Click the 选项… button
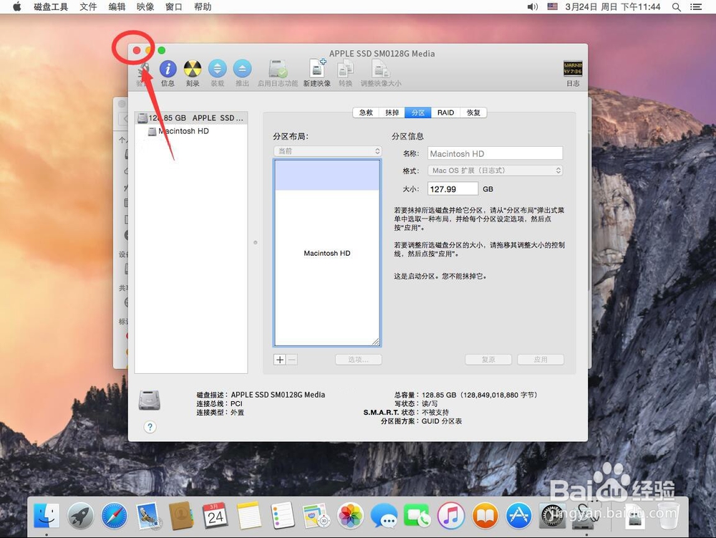Image resolution: width=716 pixels, height=538 pixels. (x=359, y=360)
